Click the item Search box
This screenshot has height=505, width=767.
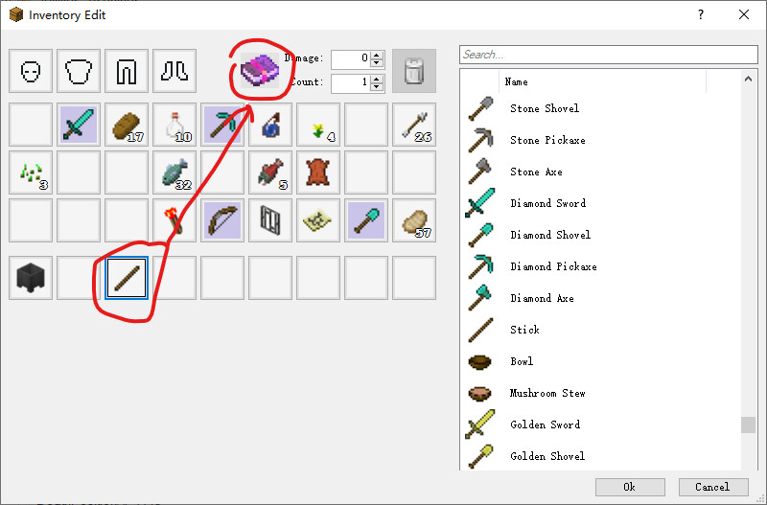click(609, 55)
